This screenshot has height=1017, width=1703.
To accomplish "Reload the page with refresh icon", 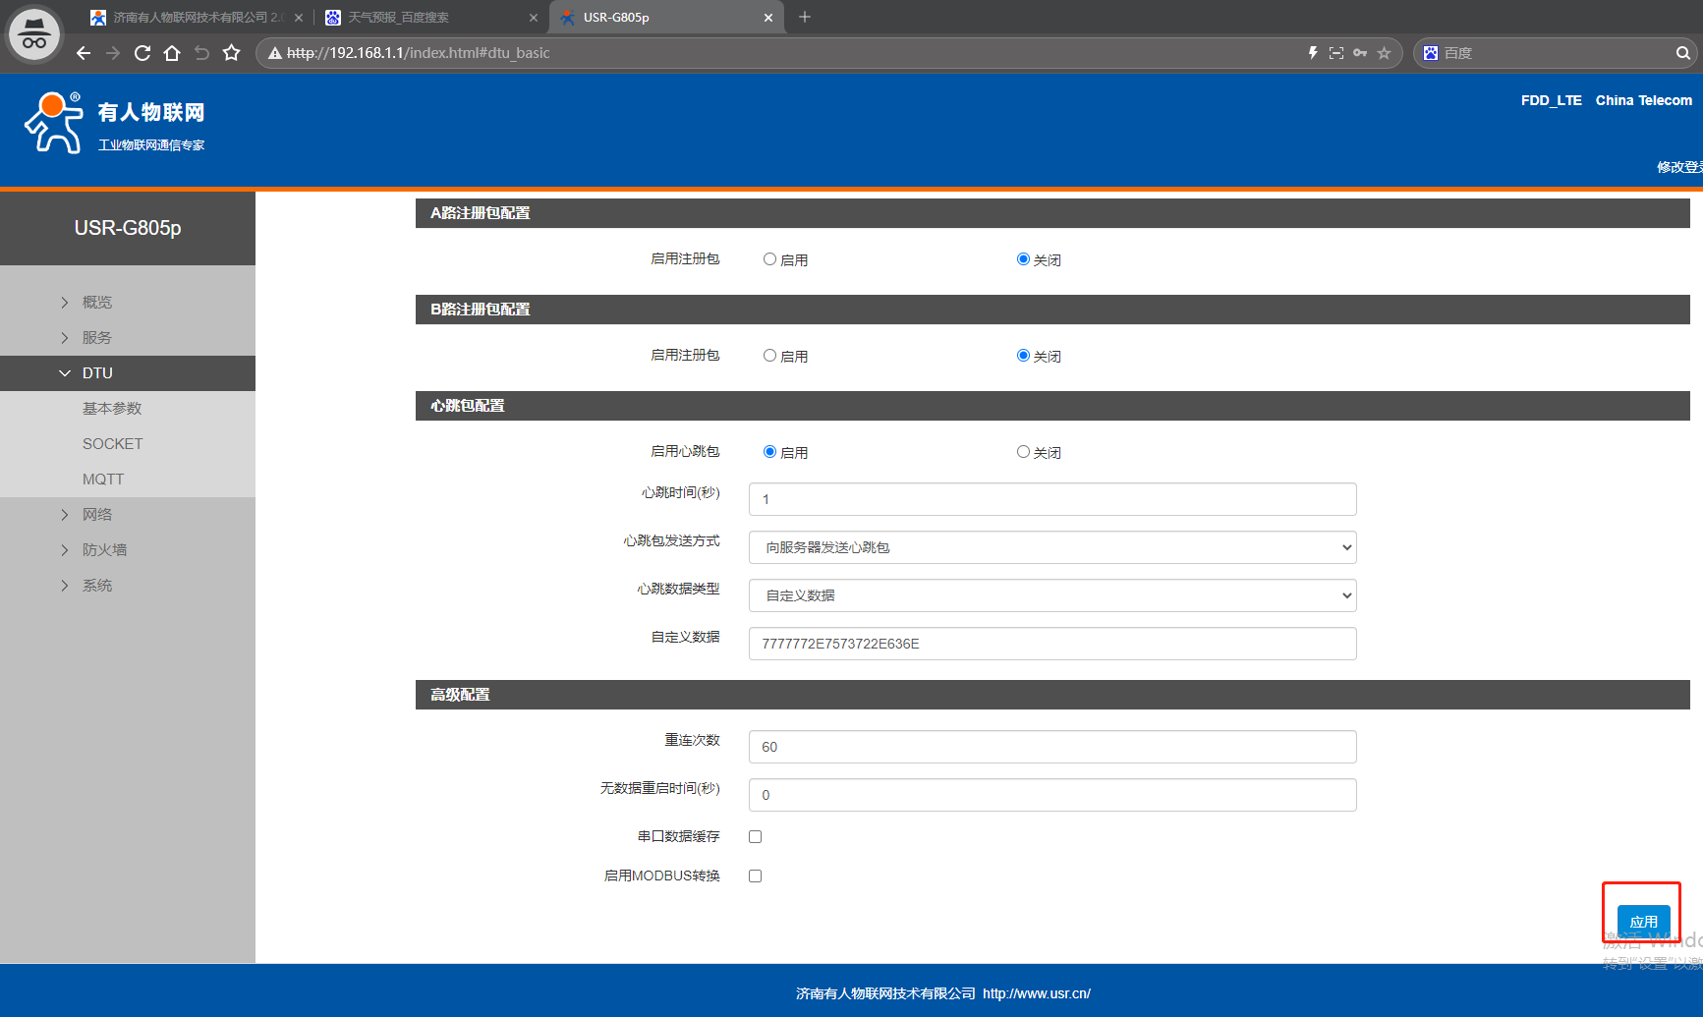I will pyautogui.click(x=142, y=53).
